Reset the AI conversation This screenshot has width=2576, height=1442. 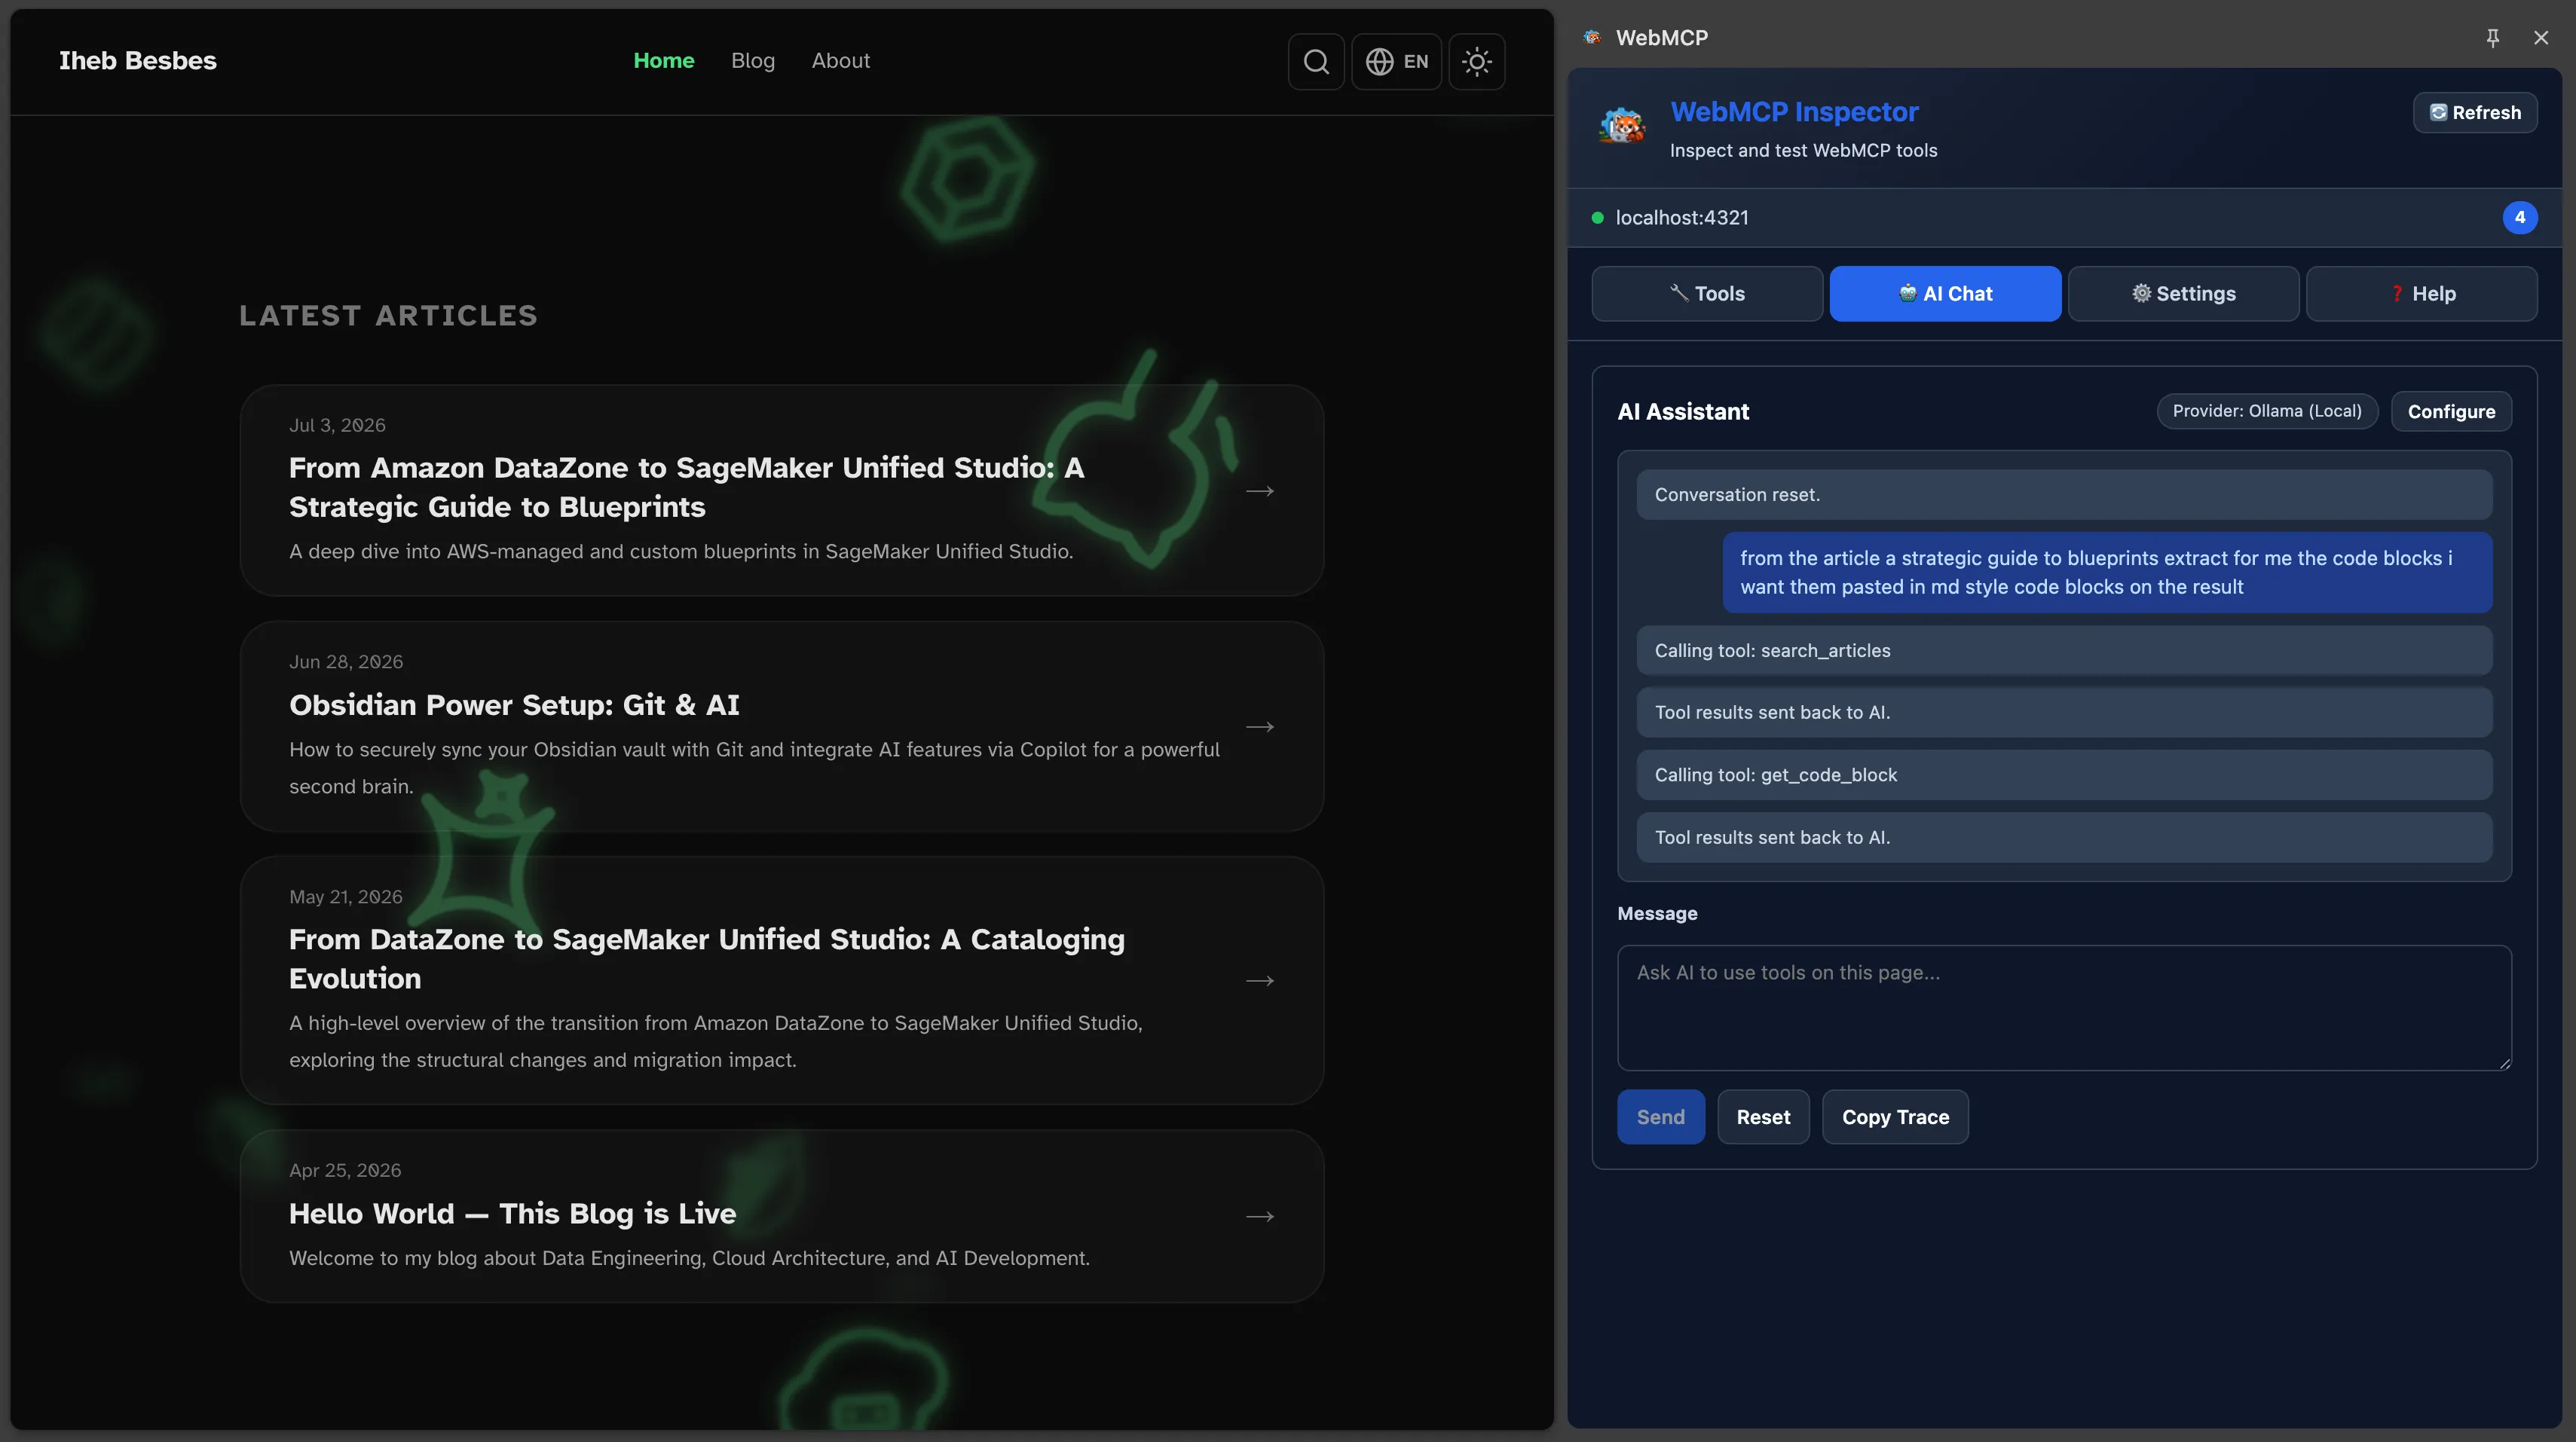[x=1763, y=1117]
